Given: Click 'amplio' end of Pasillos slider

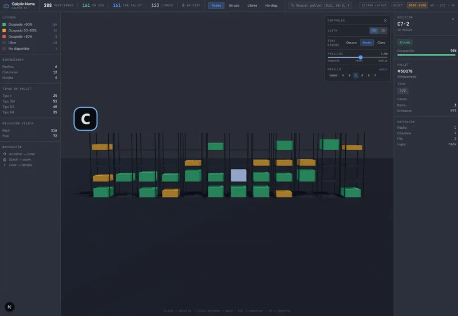Looking at the screenshot, I should (383, 61).
